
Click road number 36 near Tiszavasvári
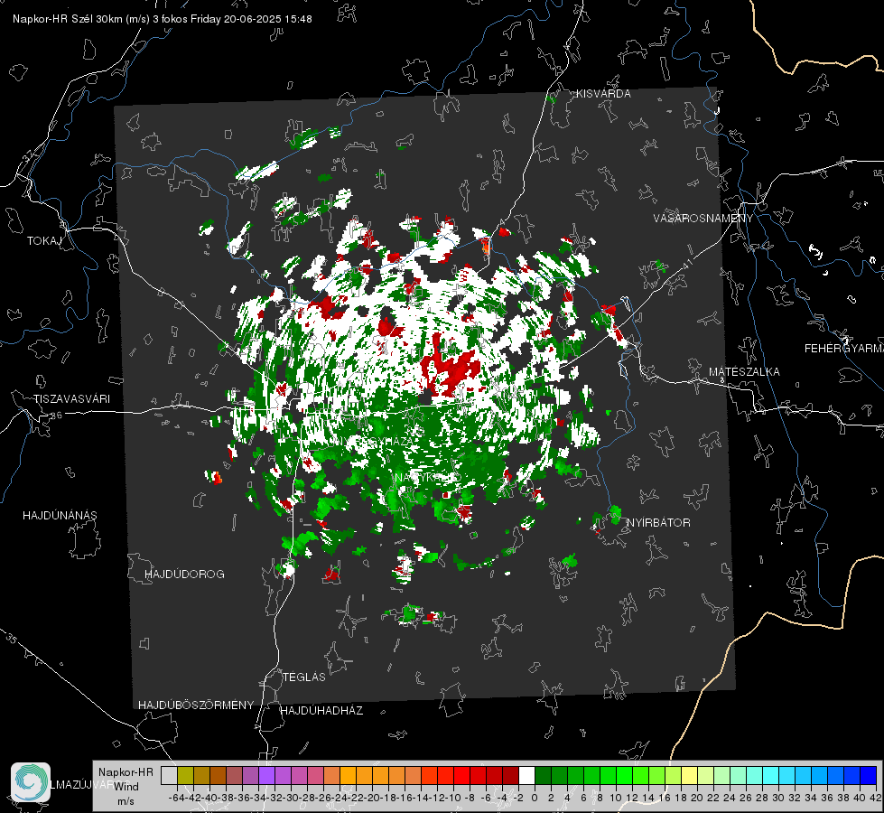click(x=56, y=416)
